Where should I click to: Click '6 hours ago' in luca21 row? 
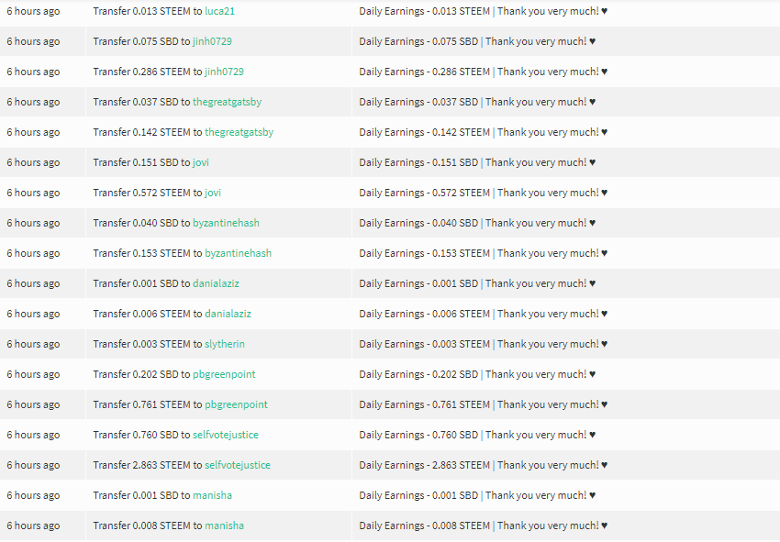[x=33, y=11]
